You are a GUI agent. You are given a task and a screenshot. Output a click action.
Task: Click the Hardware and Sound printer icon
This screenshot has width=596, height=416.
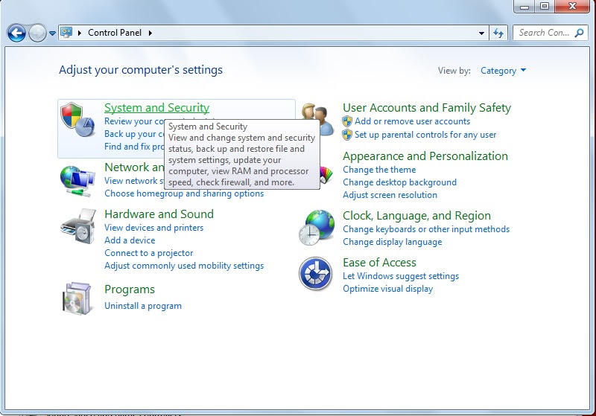(78, 226)
